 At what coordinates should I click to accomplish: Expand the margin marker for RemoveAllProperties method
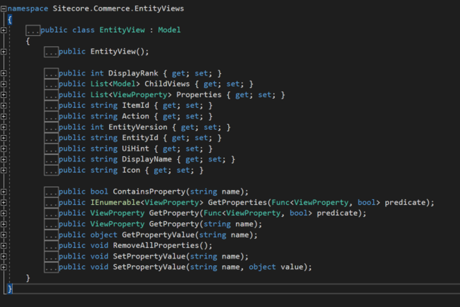point(3,246)
